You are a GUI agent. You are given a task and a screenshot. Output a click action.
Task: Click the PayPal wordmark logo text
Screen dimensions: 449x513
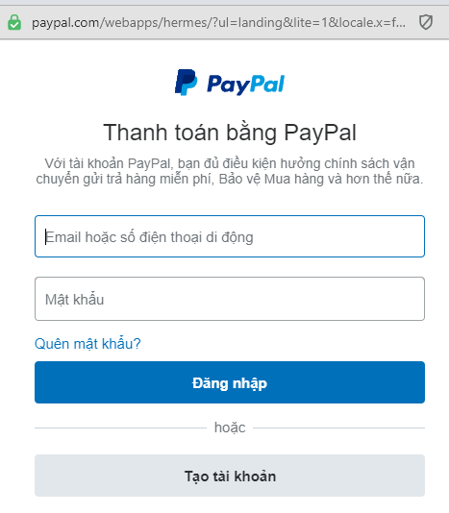click(245, 85)
